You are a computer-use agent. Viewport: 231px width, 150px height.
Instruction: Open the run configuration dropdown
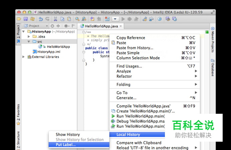tap(115, 19)
